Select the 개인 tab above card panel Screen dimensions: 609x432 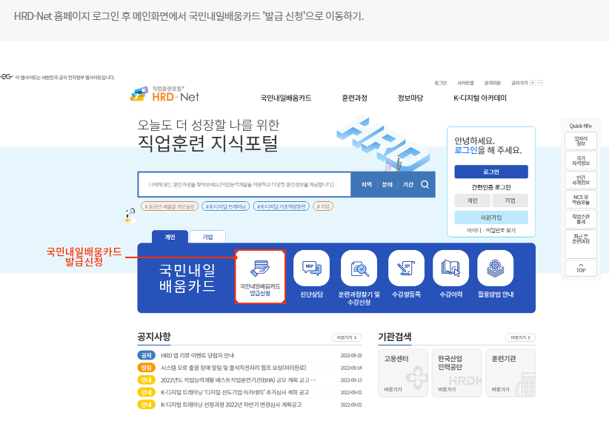(170, 237)
